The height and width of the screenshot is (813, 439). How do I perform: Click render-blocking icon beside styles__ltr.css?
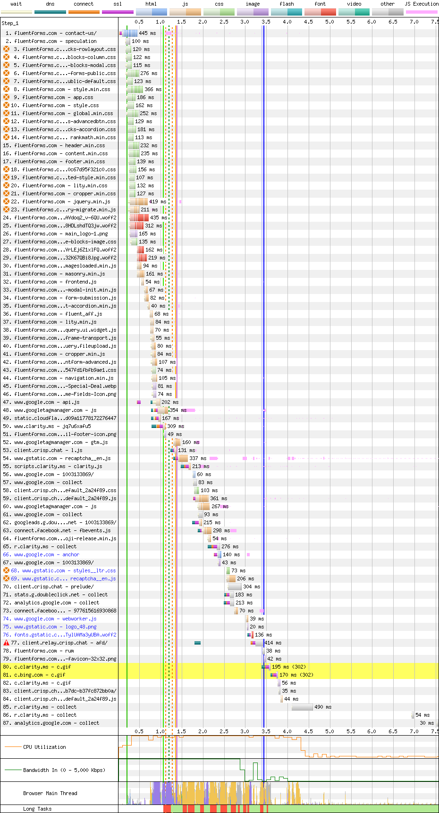tap(6, 570)
